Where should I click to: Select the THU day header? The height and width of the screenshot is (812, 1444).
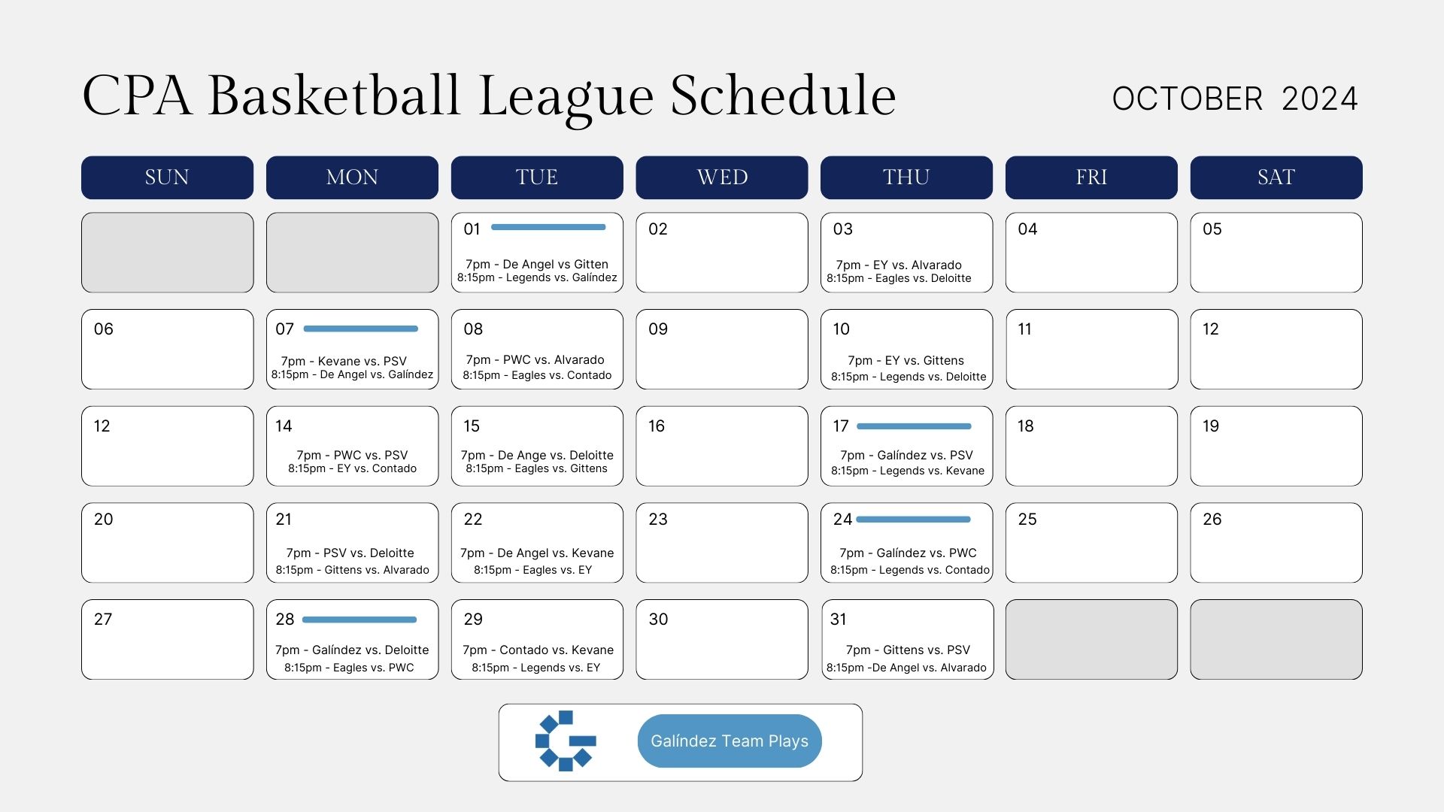[906, 177]
